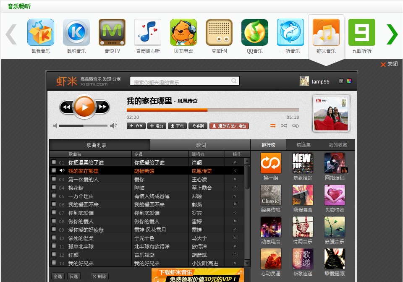Screen dimensions: 403x282
Task: Show more music apps with right arrow
Action: [x=392, y=34]
